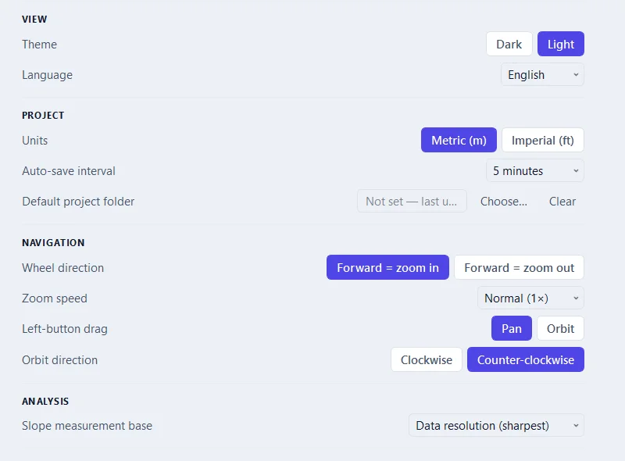Click the 'Slope measurement base' label

pos(87,426)
